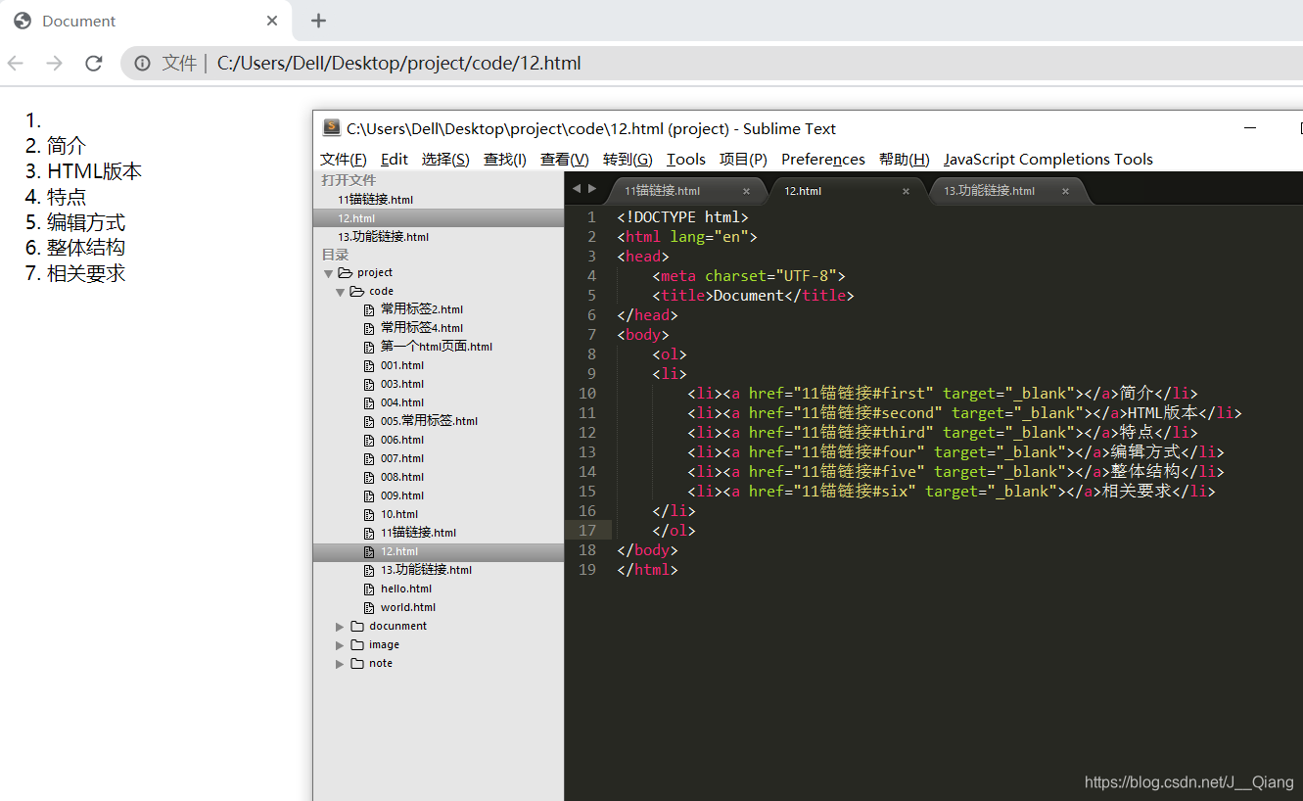The width and height of the screenshot is (1303, 801).
Task: Open the 查看(V) menu
Action: click(565, 159)
